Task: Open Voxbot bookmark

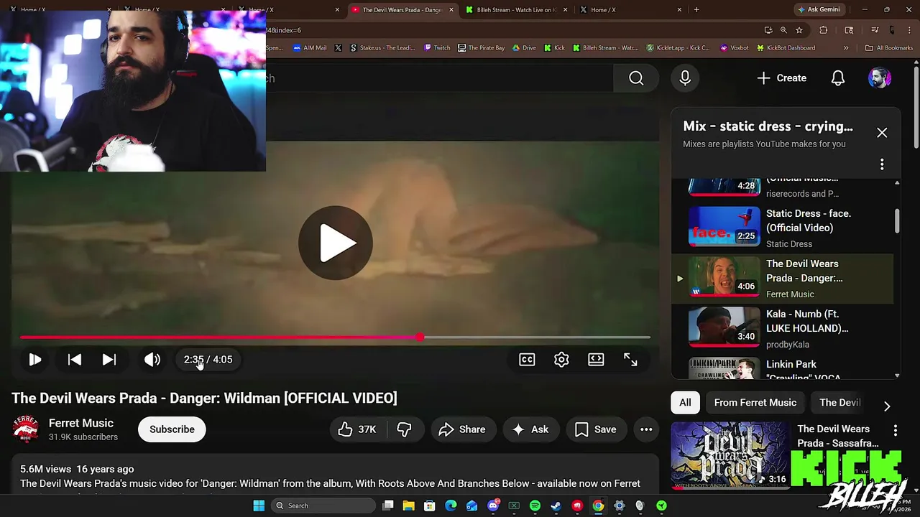Action: 734,48
